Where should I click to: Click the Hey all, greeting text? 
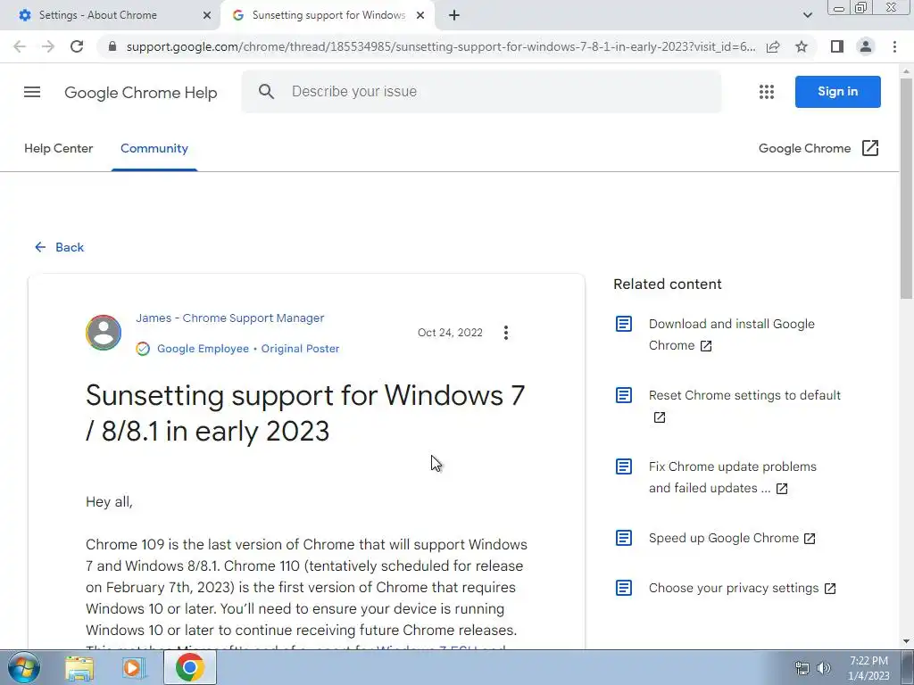[109, 502]
